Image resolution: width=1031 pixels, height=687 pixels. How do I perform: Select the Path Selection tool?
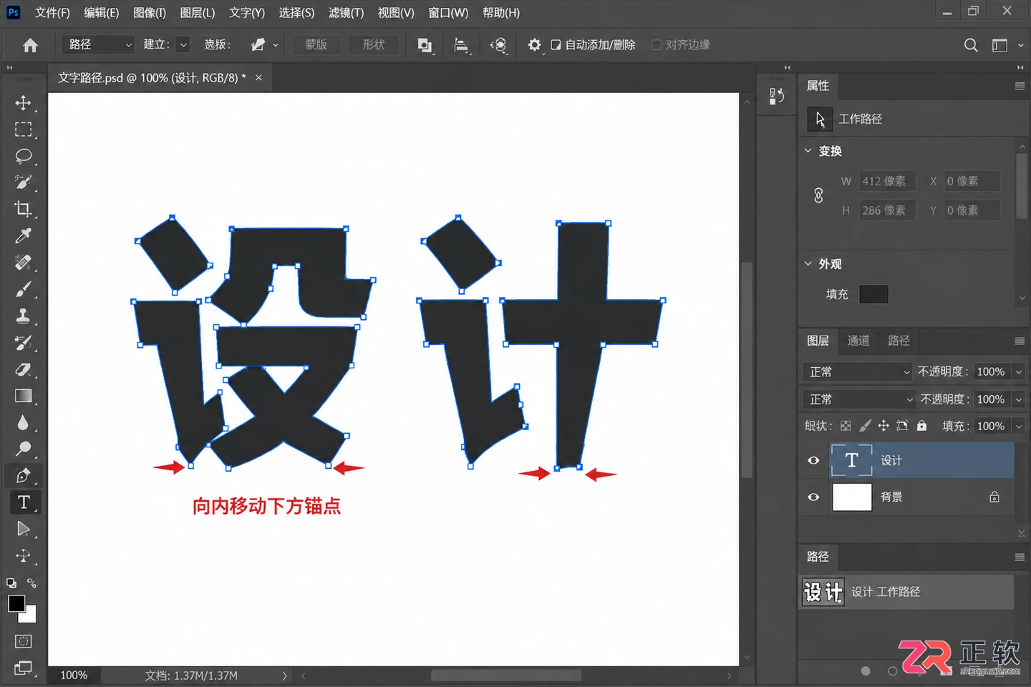tap(23, 529)
